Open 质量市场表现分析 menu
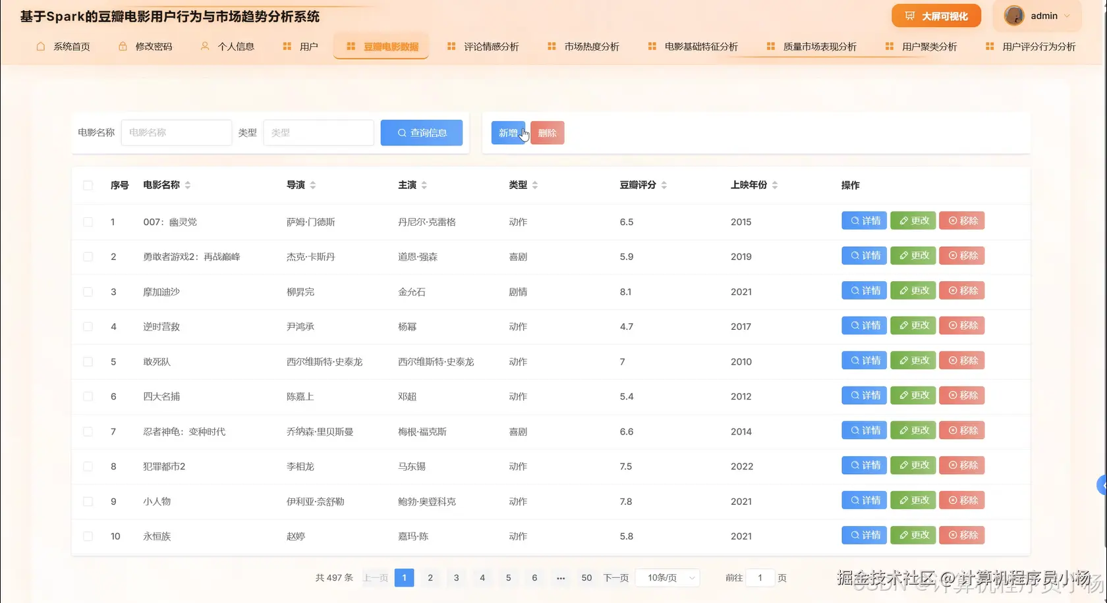Viewport: 1107px width, 603px height. click(x=811, y=47)
